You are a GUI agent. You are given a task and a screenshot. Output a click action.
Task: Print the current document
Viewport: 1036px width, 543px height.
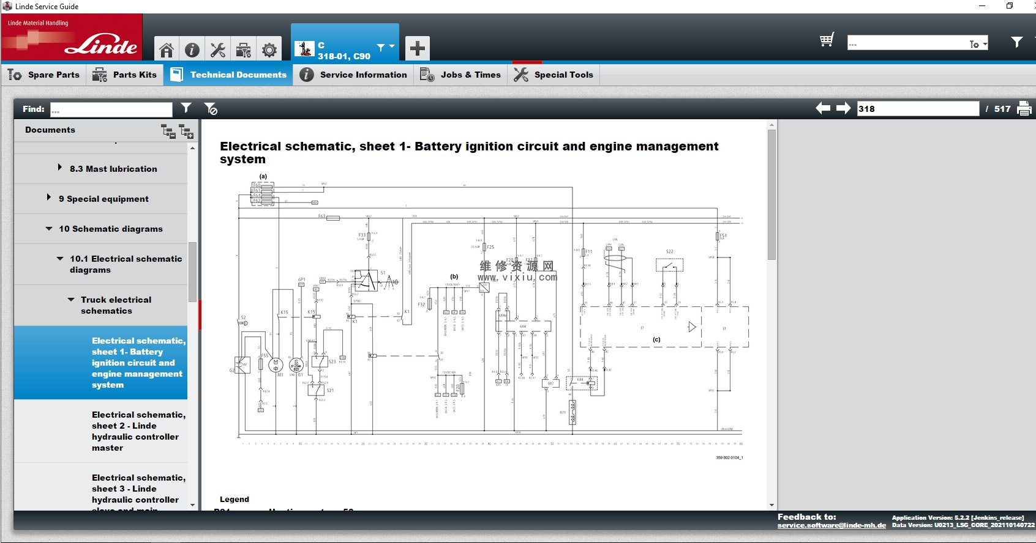(1024, 109)
